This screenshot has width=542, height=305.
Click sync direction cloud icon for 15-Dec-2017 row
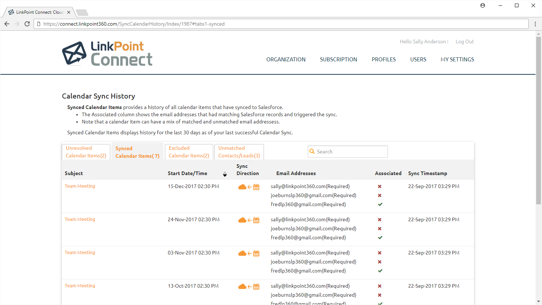[242, 187]
